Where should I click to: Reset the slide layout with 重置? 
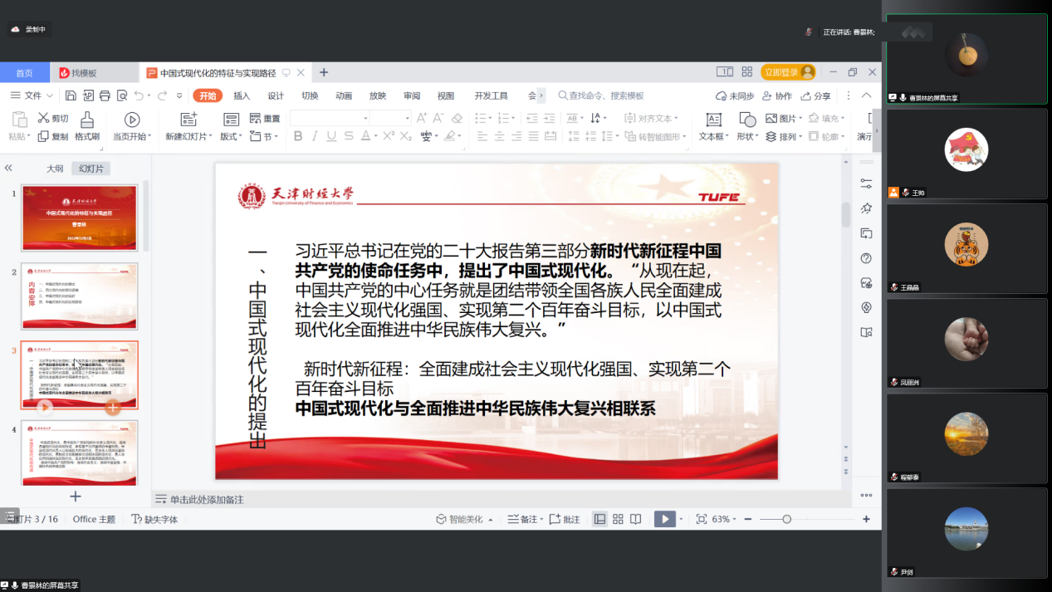[264, 119]
